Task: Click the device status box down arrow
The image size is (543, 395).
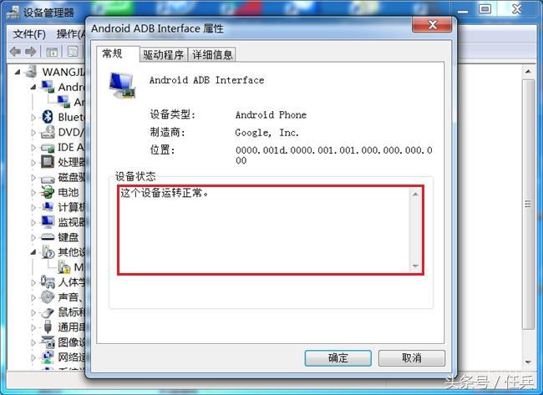Action: click(415, 266)
